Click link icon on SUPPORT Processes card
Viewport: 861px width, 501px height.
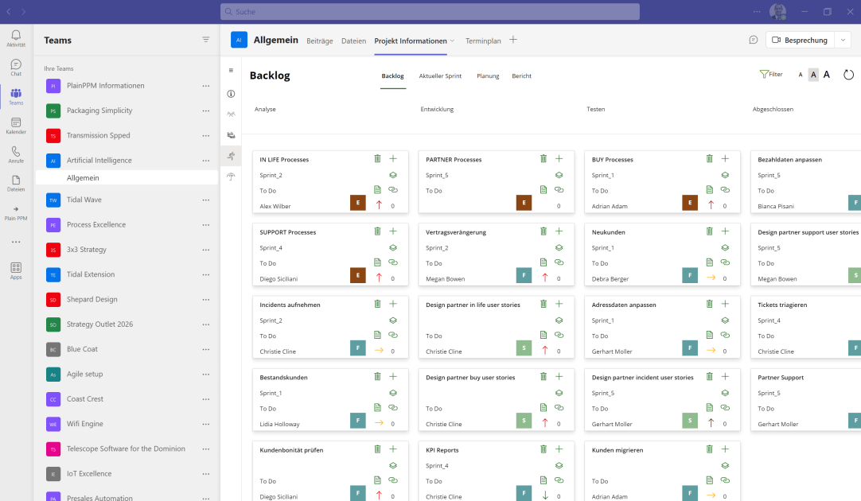(392, 262)
